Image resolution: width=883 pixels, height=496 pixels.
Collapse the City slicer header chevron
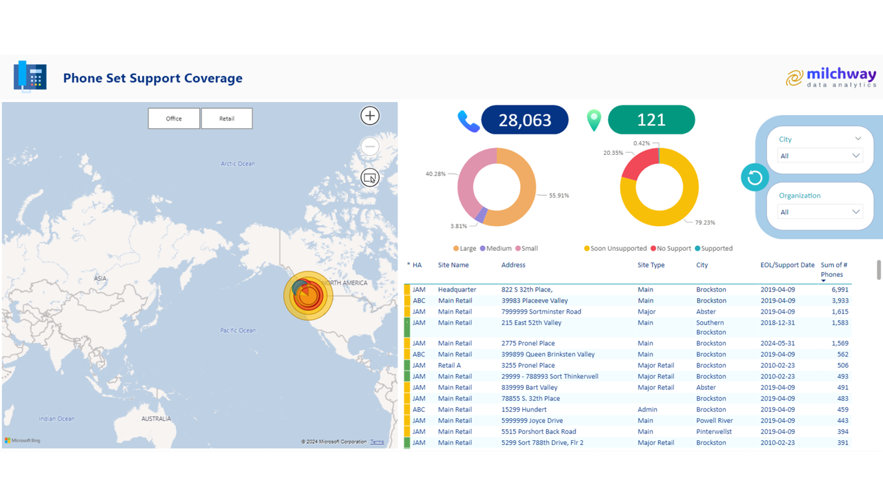click(858, 138)
